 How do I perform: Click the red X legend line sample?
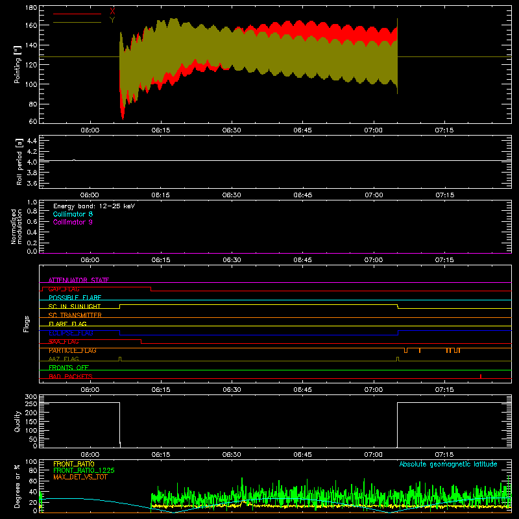[x=77, y=14]
